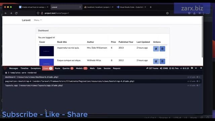The image size is (215, 121).
Task: Open the Messages debugbar tab
Action: (13, 68)
